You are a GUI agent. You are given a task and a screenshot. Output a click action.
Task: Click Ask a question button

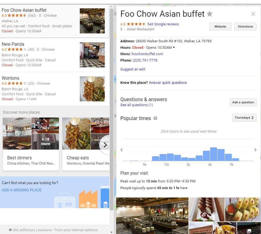coord(243,102)
